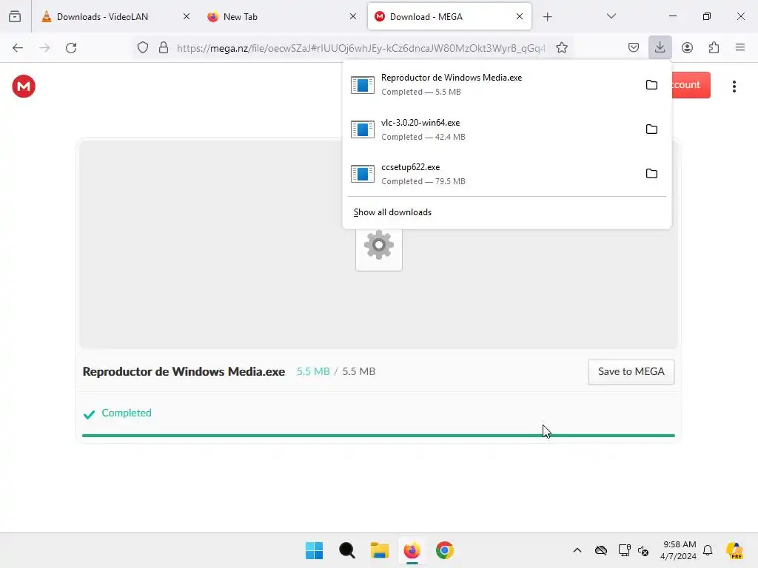Click the muted volume tray icon

(x=643, y=550)
